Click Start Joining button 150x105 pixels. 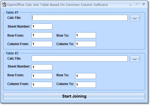(74, 96)
